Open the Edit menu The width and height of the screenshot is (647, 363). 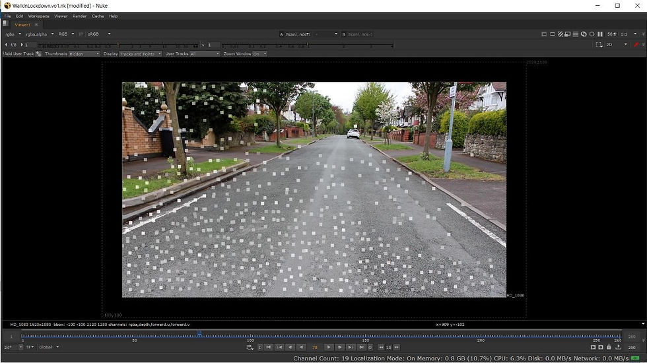tap(19, 16)
